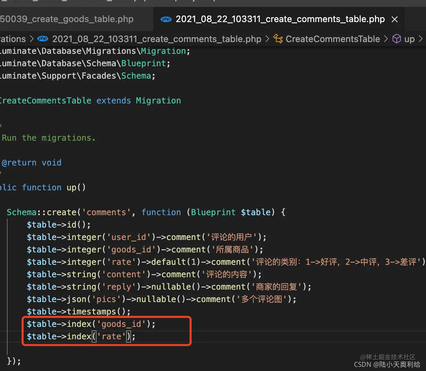
Task: Expand chevron after the comments file breadcrumb
Action: pyautogui.click(x=267, y=39)
